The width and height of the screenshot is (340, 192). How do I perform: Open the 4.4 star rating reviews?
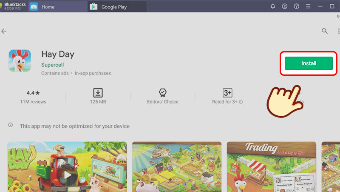(33, 93)
